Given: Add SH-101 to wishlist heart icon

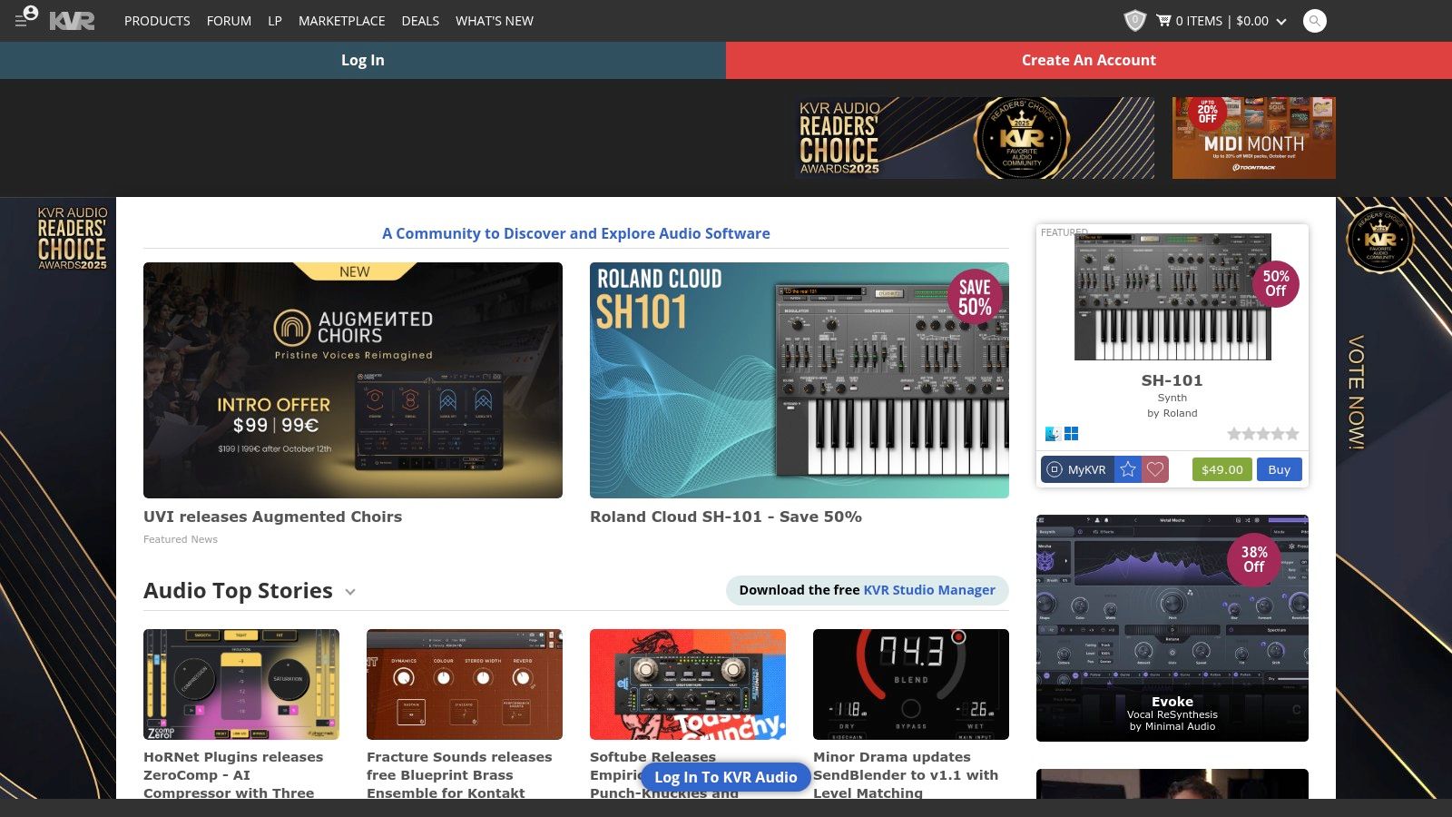Looking at the screenshot, I should coord(1155,469).
